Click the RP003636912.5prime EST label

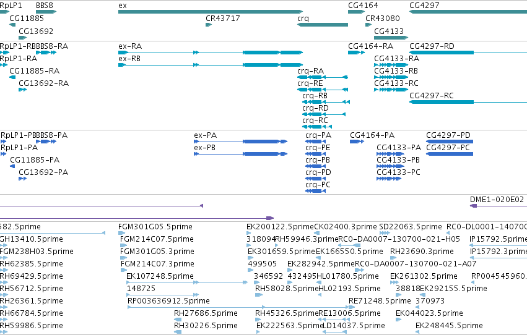click(168, 301)
